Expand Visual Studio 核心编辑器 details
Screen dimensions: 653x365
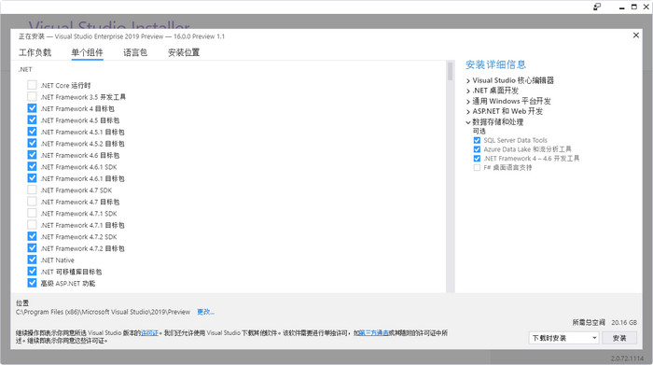click(x=468, y=81)
